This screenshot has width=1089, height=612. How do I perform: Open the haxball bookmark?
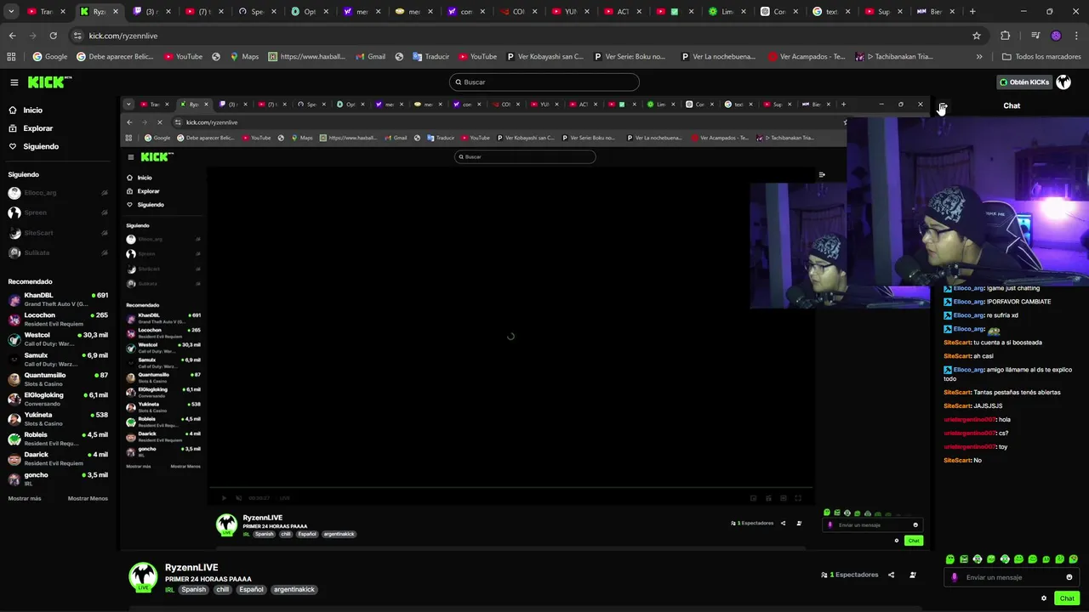[x=306, y=57]
